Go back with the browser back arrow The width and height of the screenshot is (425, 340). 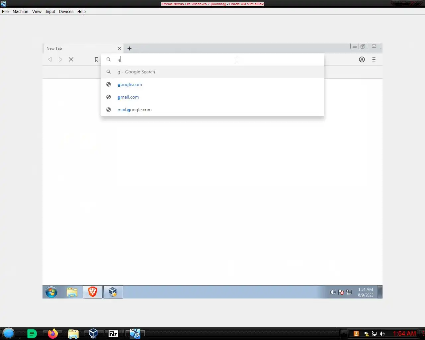point(50,59)
